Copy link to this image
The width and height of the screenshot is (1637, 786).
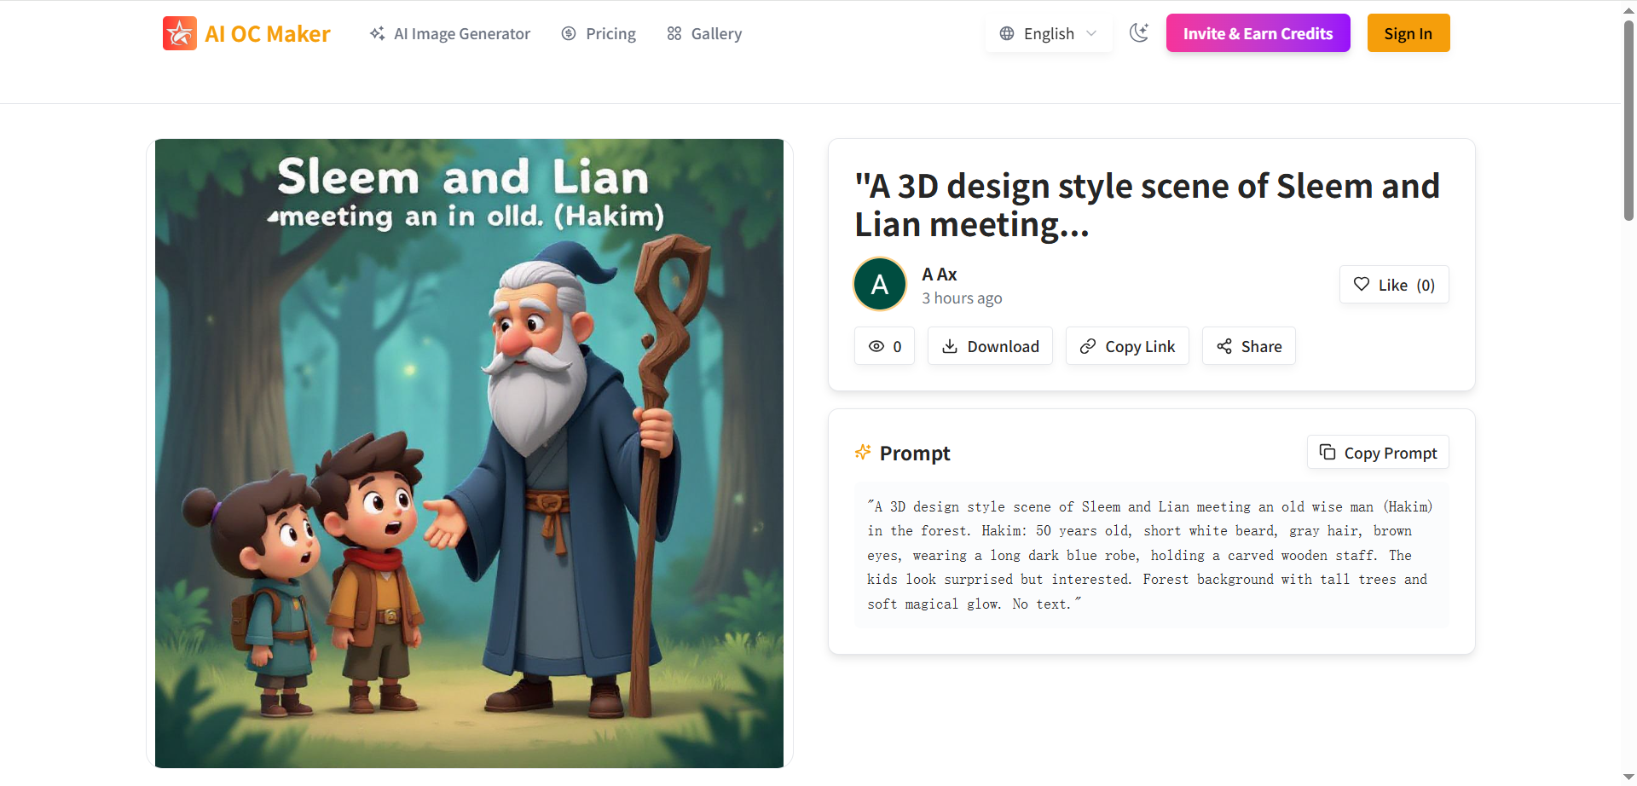(1127, 346)
